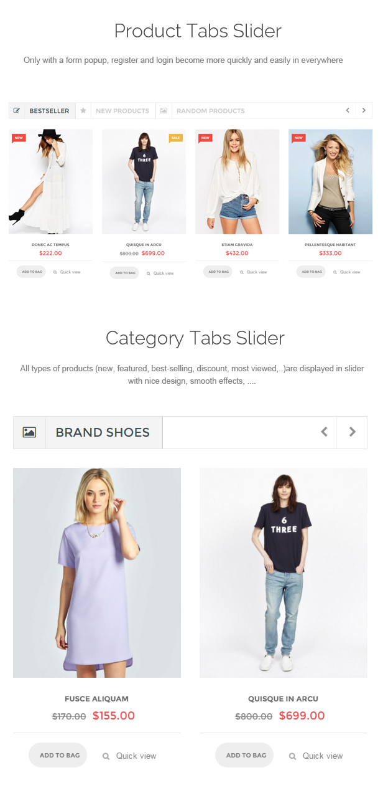Open the lilac dress product image
Viewport: 383px width, 798px height.
click(97, 572)
